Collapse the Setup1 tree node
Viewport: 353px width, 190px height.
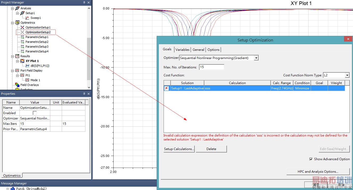pyautogui.click(x=17, y=13)
